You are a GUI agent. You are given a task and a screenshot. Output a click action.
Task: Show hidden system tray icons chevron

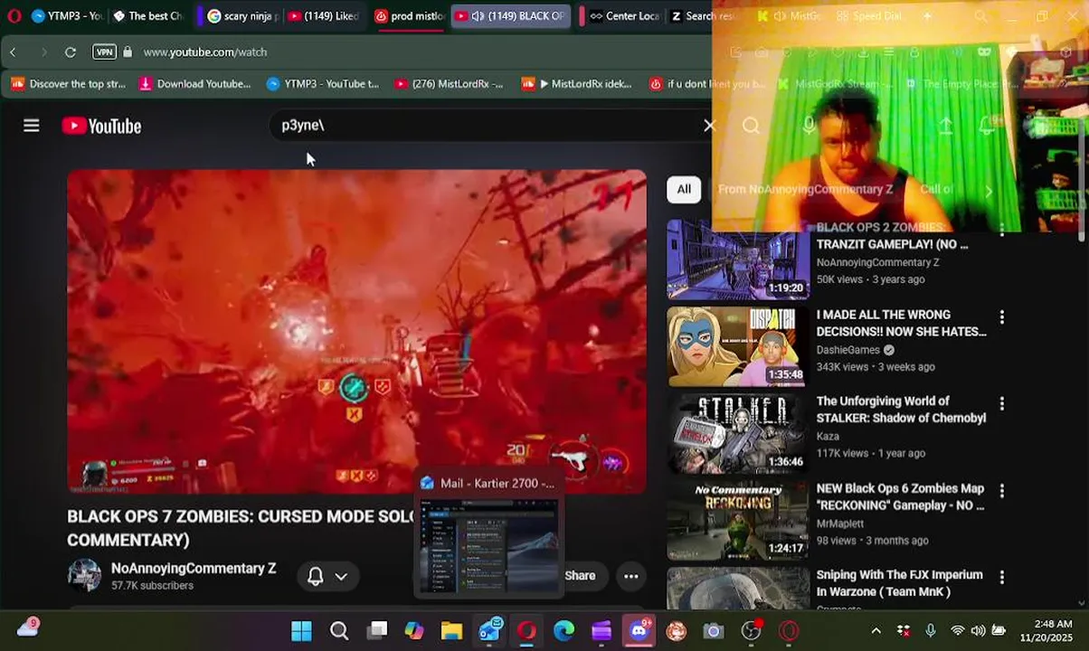tap(876, 631)
